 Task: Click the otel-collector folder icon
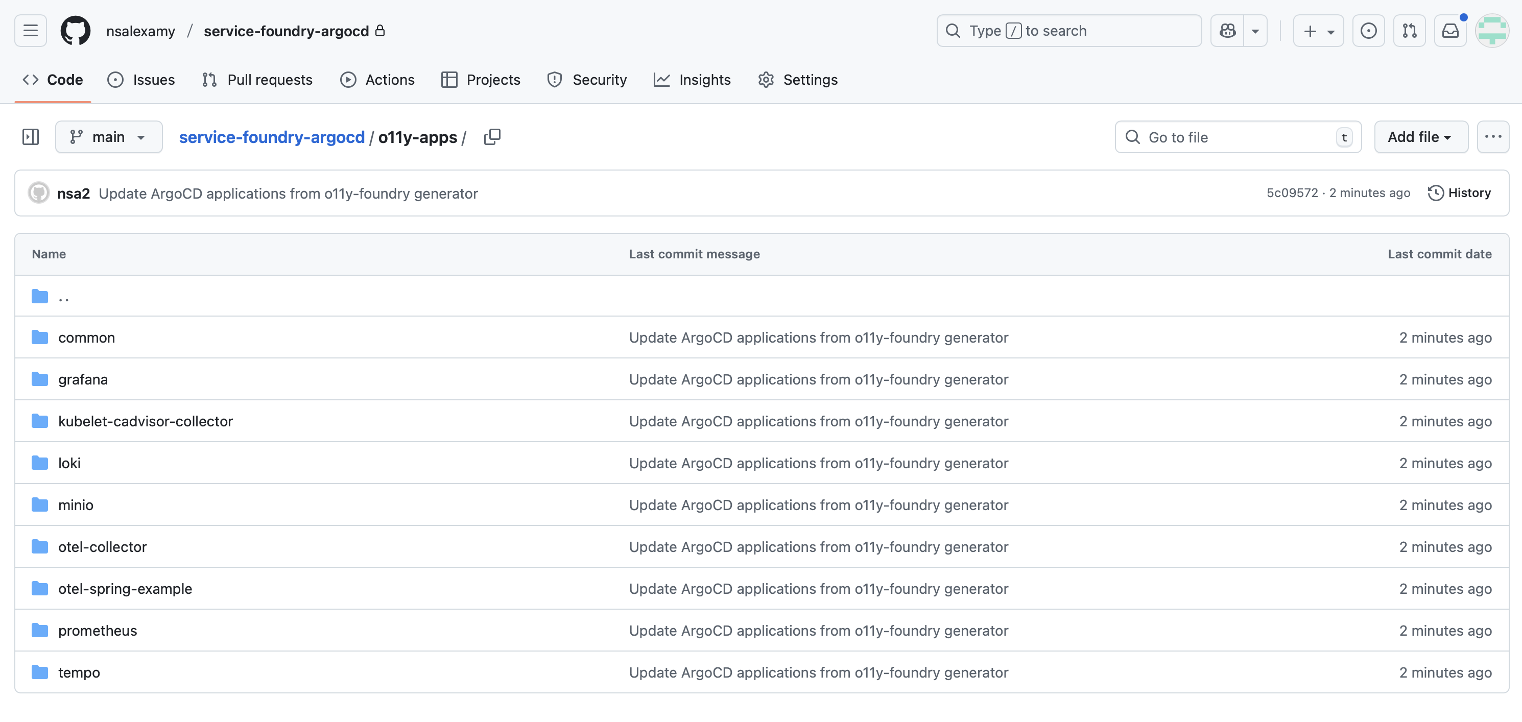40,546
